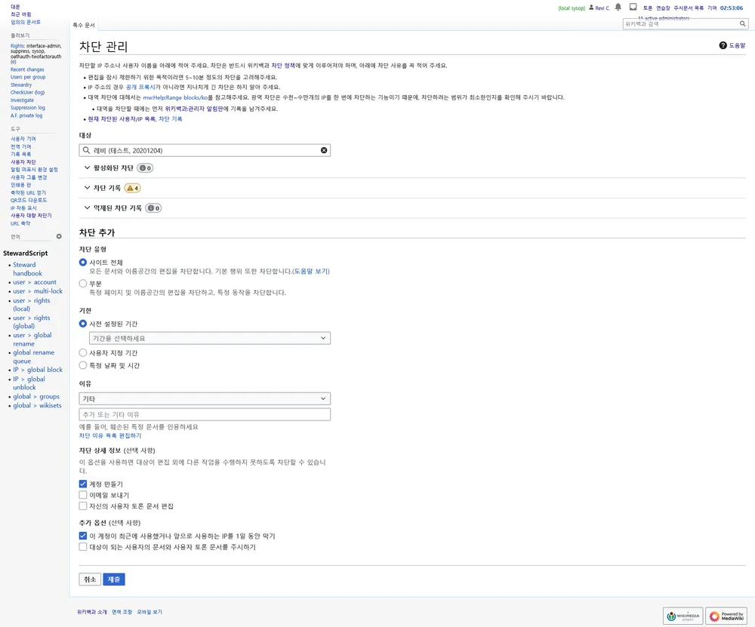Open the 공개 프록시 link
Image resolution: width=755 pixels, height=627 pixels.
coord(140,87)
